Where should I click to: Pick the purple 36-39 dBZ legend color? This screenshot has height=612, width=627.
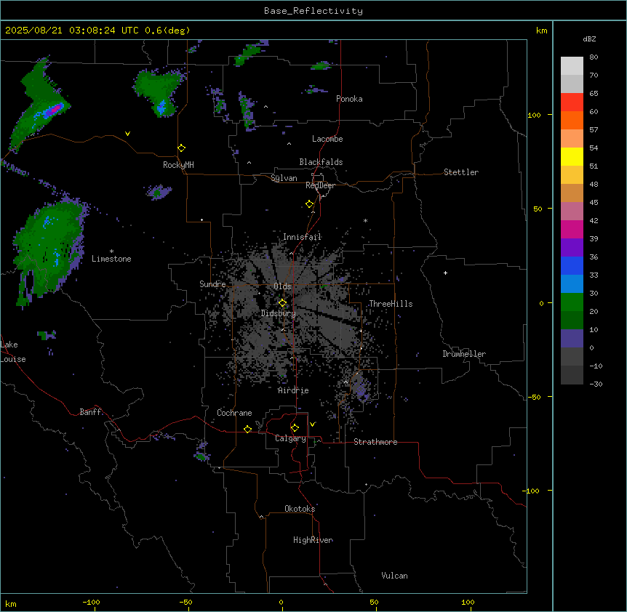click(572, 248)
